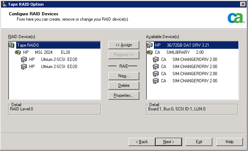Viewport: 248px width, 151px height.
Task: Click the Exit button
Action: pyautogui.click(x=199, y=142)
